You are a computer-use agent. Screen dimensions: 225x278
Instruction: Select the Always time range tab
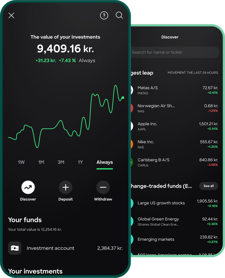pyautogui.click(x=105, y=162)
